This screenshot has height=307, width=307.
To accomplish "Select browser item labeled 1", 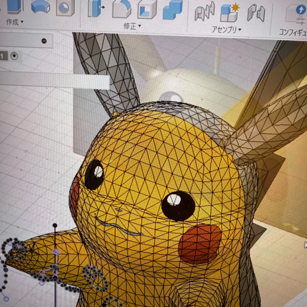I will [4, 56].
